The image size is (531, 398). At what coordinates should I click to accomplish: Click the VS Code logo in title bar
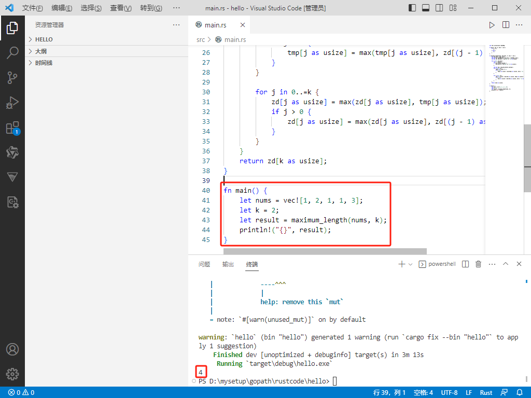pyautogui.click(x=9, y=8)
